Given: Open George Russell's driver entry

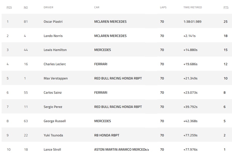Looking at the screenshot, I should 55,121.
